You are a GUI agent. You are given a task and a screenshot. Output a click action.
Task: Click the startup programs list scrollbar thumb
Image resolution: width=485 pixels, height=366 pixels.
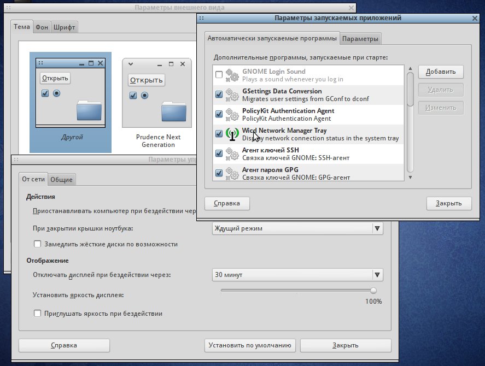coord(410,90)
